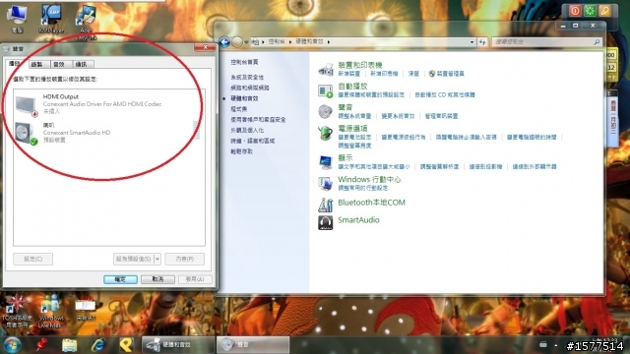The height and width of the screenshot is (354, 630).
Task: Click the red pushpin taskbar icon
Action: click(41, 345)
